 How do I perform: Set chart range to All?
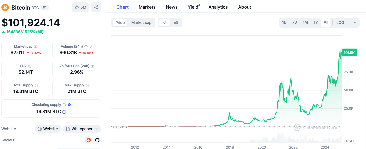tap(326, 22)
